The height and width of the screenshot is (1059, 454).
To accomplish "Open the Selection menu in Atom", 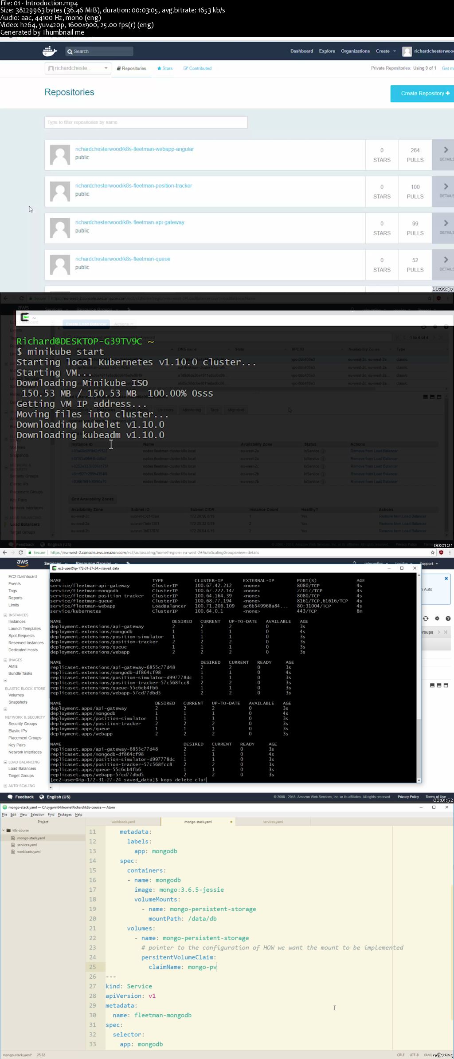I will pos(37,815).
